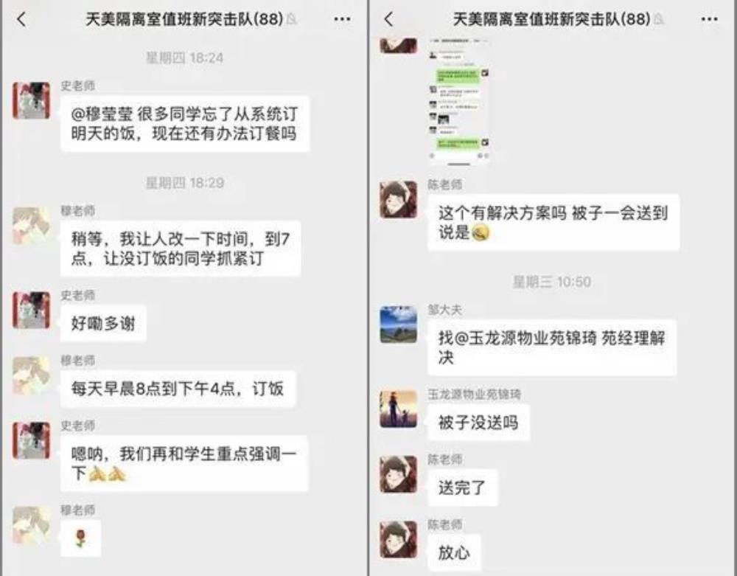Tap the 好嘞多谢 message bubble

tap(103, 323)
